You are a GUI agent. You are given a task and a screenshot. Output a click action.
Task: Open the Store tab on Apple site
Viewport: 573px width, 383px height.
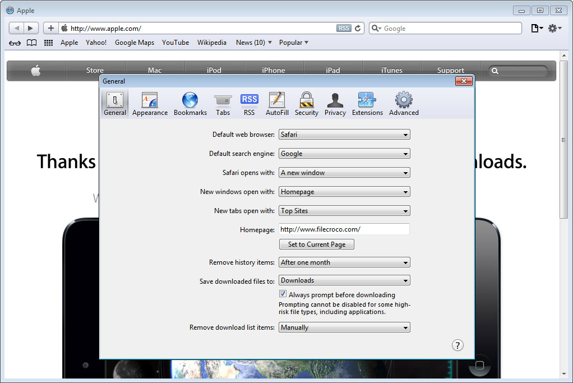click(x=95, y=70)
